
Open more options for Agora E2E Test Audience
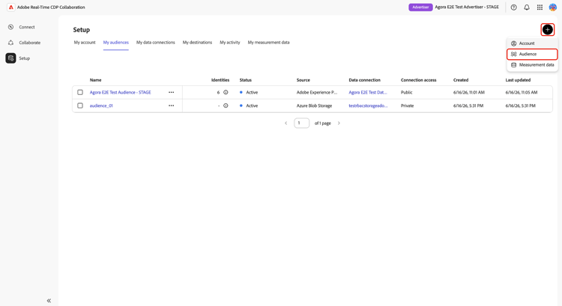pos(172,92)
